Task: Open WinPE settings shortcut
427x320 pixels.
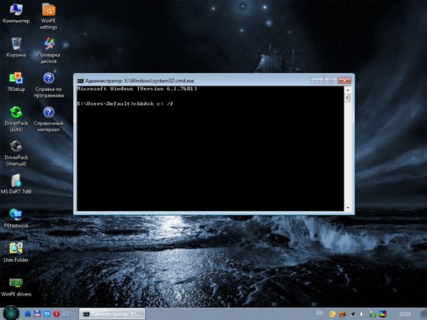Action: pos(48,11)
